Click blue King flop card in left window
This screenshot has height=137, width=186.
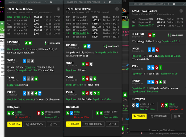point(24,61)
